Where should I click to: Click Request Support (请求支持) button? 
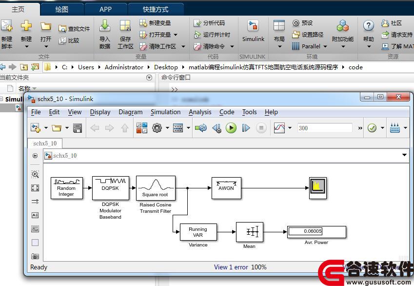coord(397,35)
